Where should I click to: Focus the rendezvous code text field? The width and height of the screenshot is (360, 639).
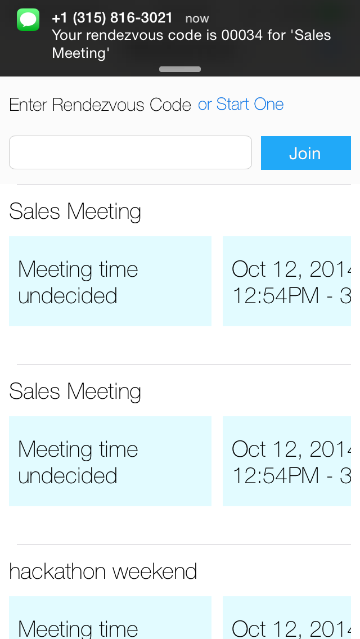130,152
